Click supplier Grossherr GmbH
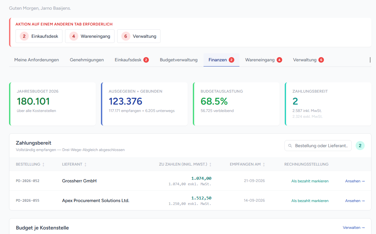 pyautogui.click(x=79, y=181)
